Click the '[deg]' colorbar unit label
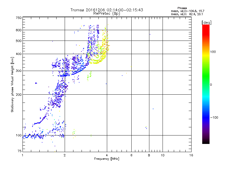Image resolution: width=225 pixels, height=169 pixels. pos(206,23)
